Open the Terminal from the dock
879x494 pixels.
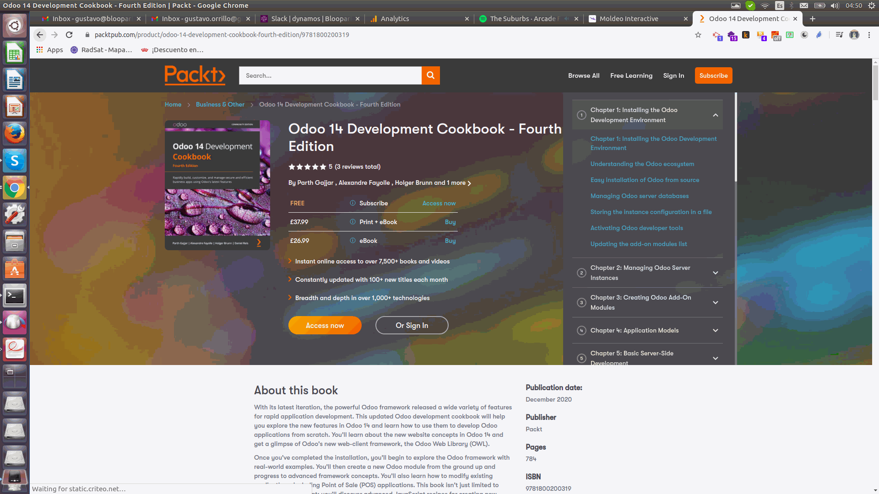point(15,296)
